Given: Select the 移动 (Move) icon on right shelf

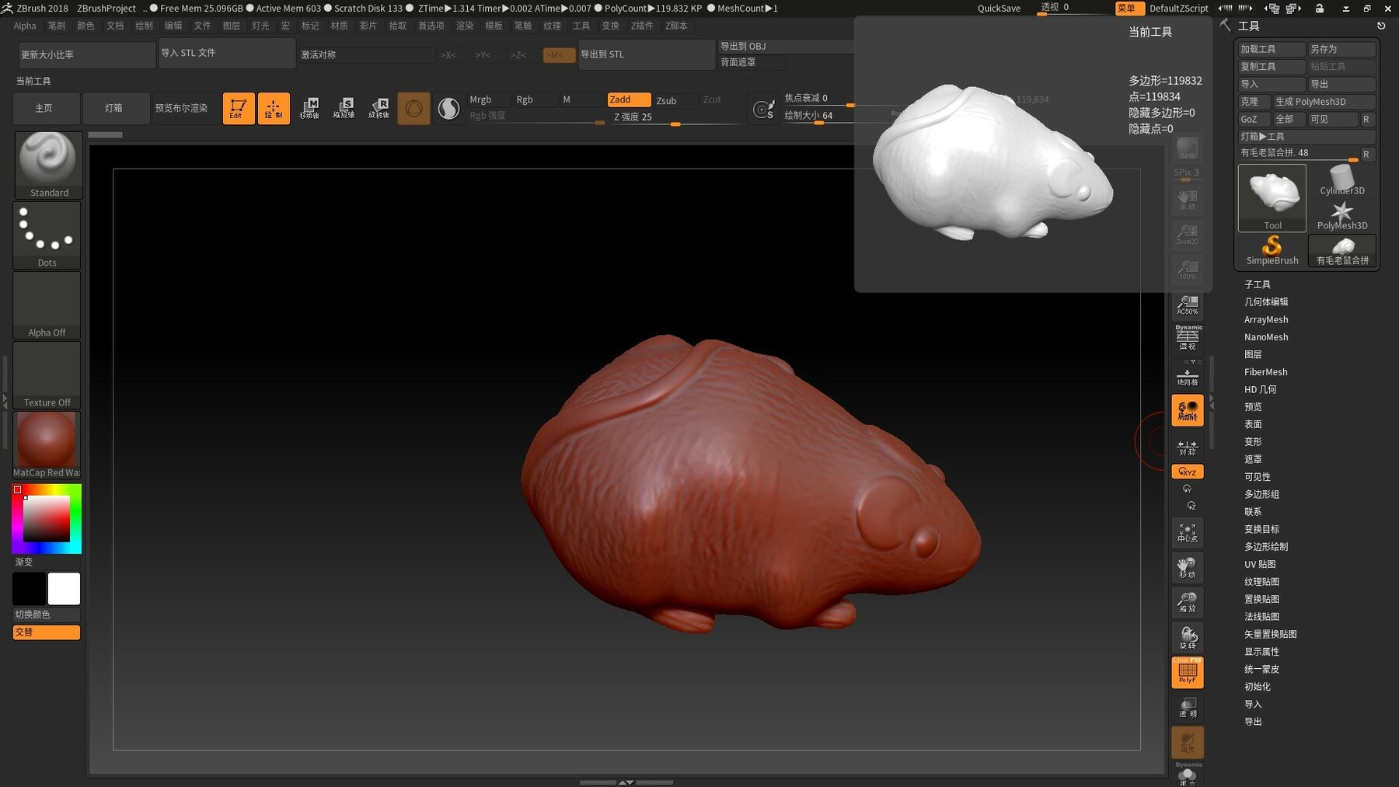Looking at the screenshot, I should (x=1187, y=567).
